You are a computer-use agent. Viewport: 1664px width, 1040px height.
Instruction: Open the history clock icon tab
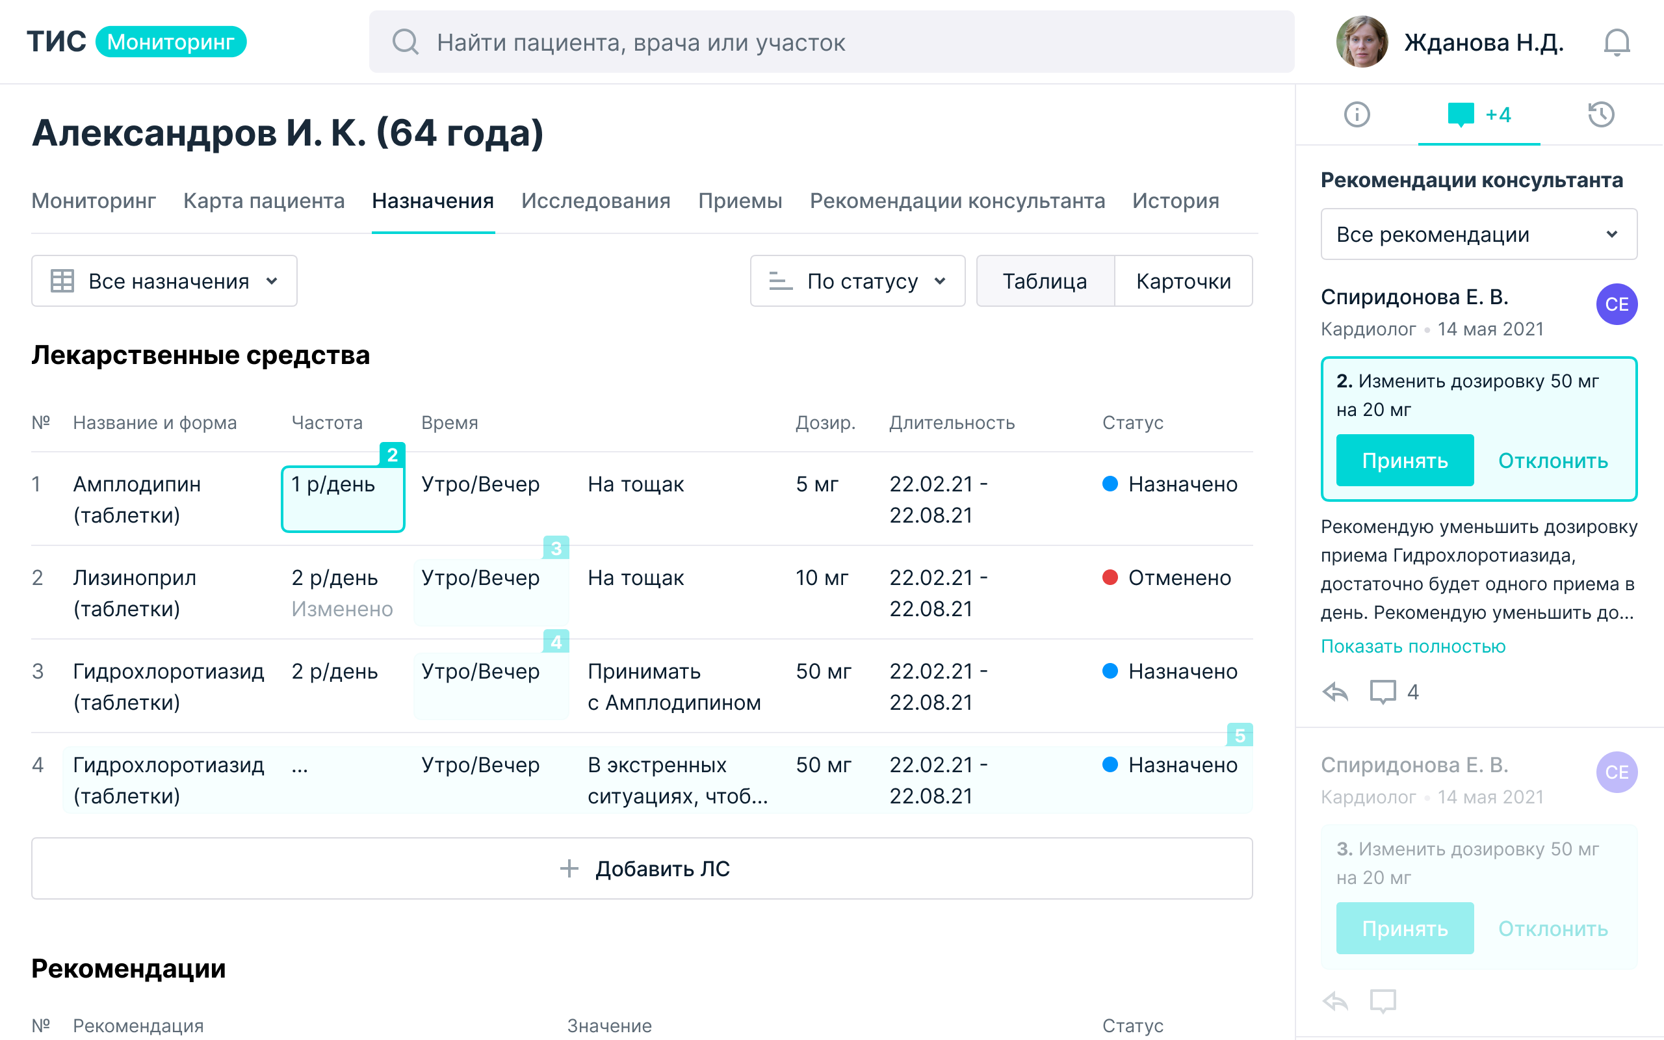click(x=1601, y=114)
